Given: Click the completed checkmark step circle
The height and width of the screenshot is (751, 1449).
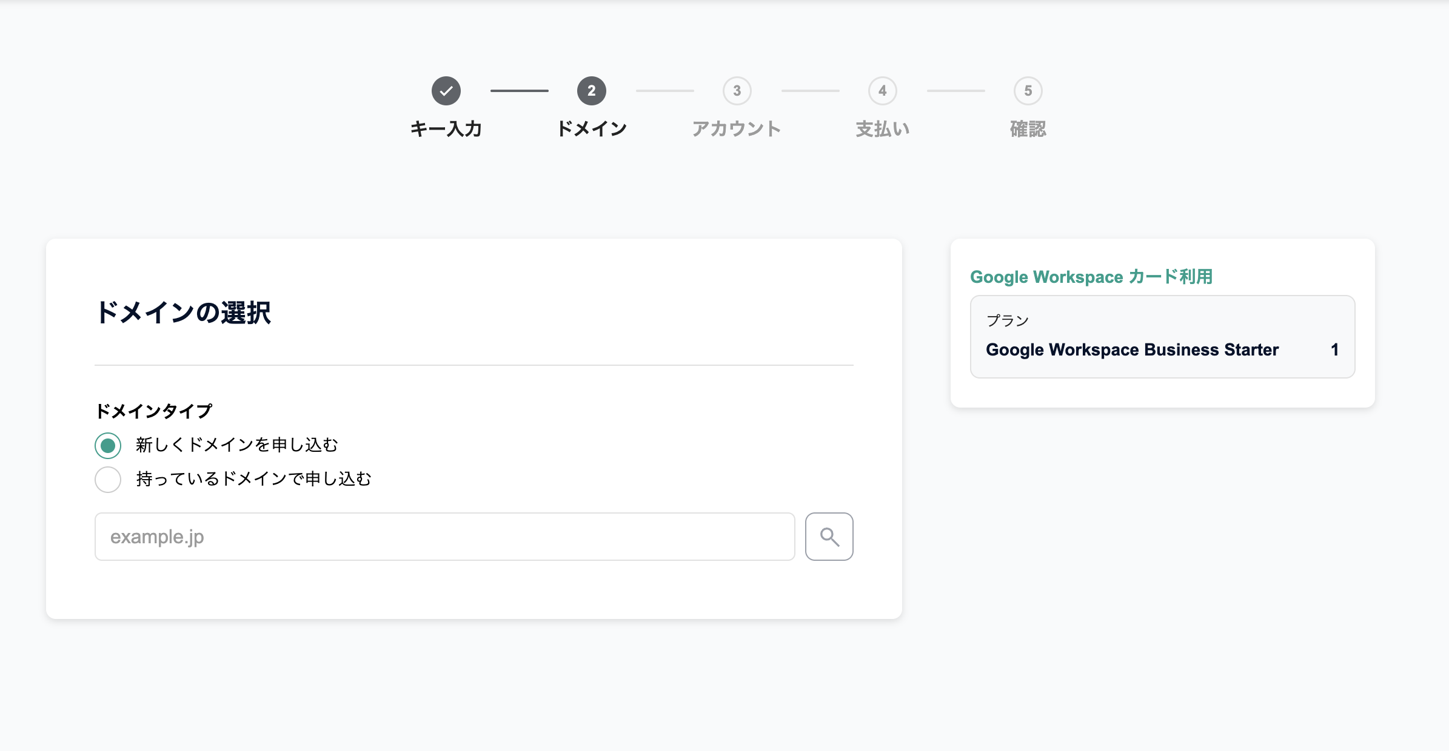Looking at the screenshot, I should tap(446, 91).
